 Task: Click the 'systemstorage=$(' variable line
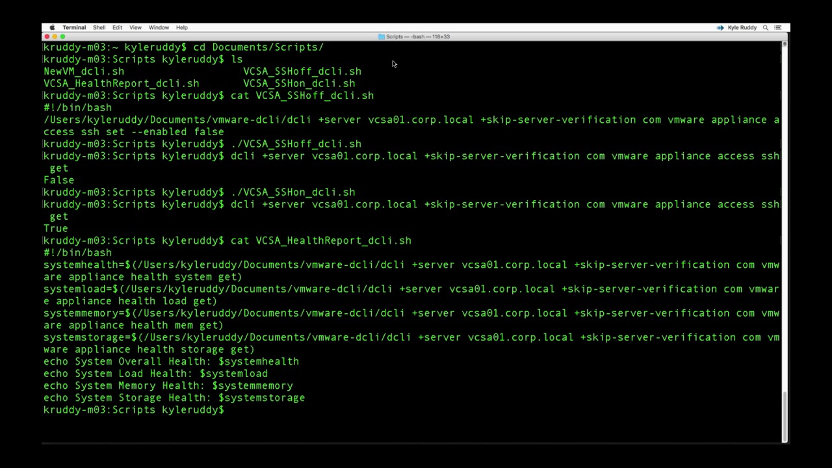pos(411,343)
